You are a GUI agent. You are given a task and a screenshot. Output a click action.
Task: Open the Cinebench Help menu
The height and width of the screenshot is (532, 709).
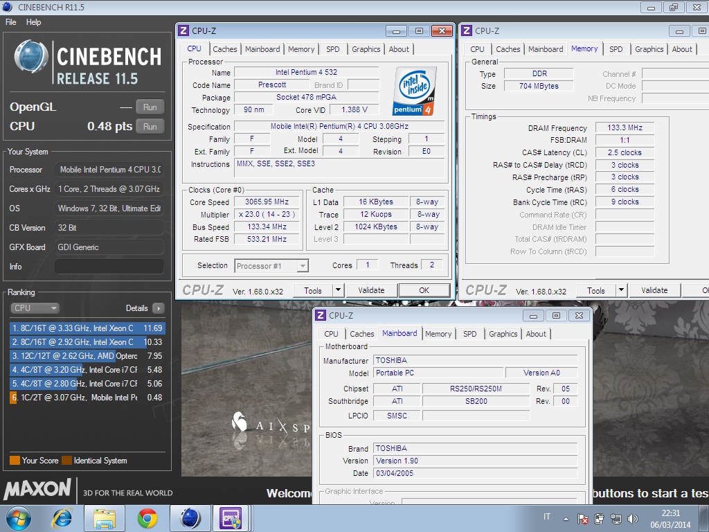(33, 21)
